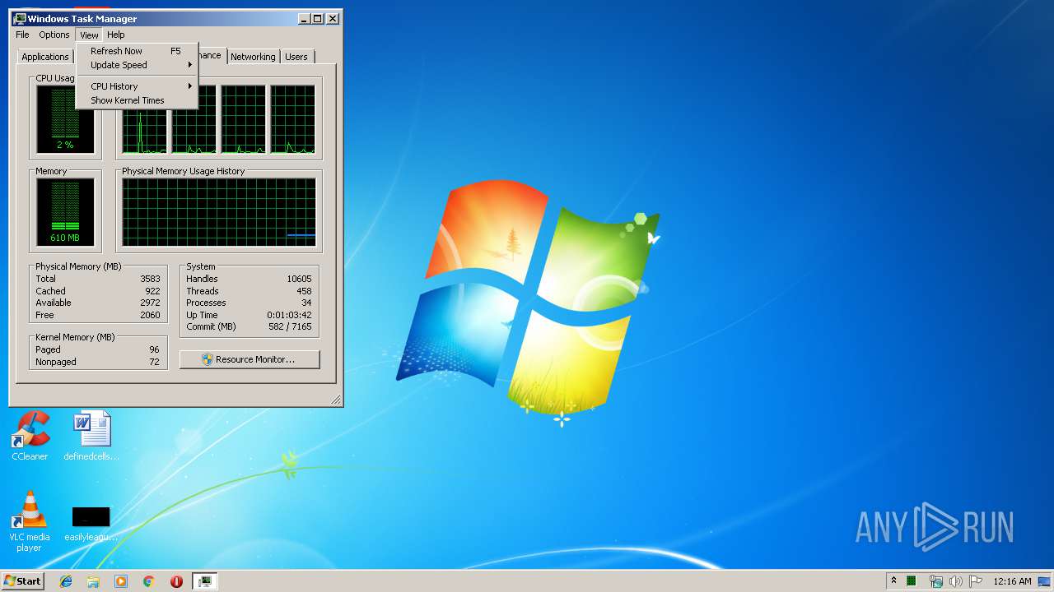Click the Paged kernel memory value 96

pos(154,349)
